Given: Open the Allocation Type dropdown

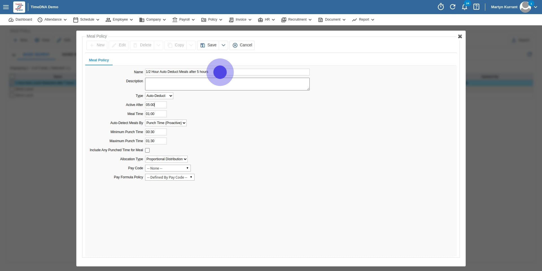Looking at the screenshot, I should (166, 159).
